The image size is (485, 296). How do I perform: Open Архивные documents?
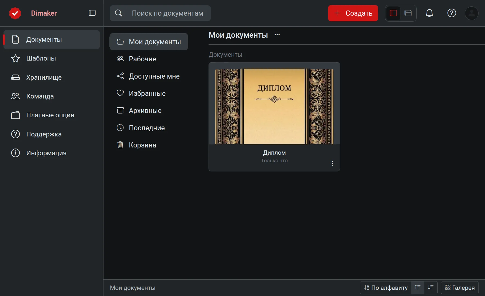click(x=149, y=111)
